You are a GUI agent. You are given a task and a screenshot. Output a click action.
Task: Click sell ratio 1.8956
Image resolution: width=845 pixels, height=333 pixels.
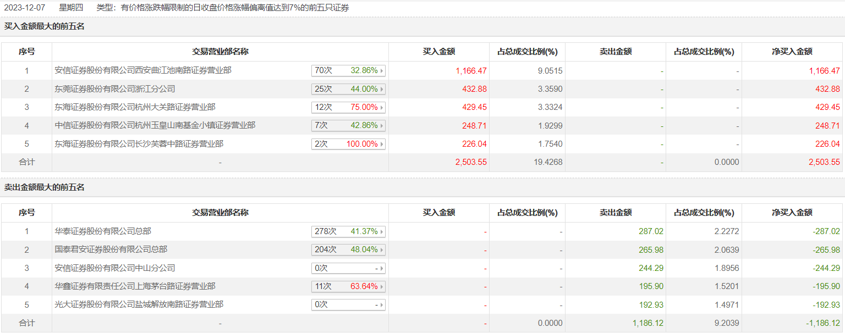[727, 268]
